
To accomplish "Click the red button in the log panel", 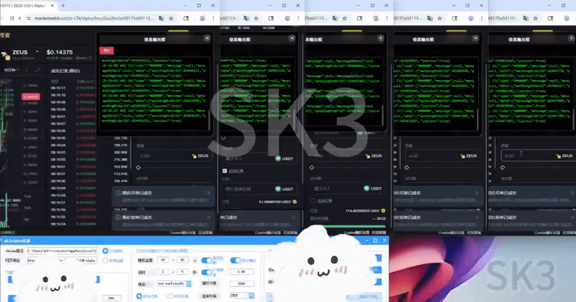I will [x=106, y=50].
